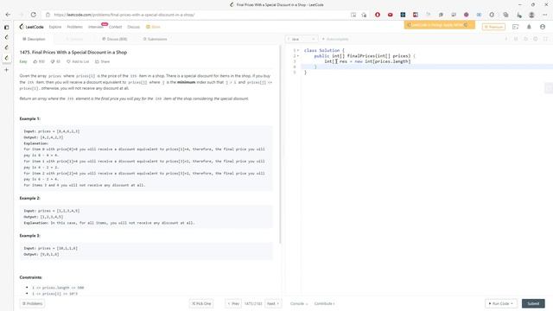Click the editor settings gear icon
This screenshot has width=553, height=311.
(536, 39)
